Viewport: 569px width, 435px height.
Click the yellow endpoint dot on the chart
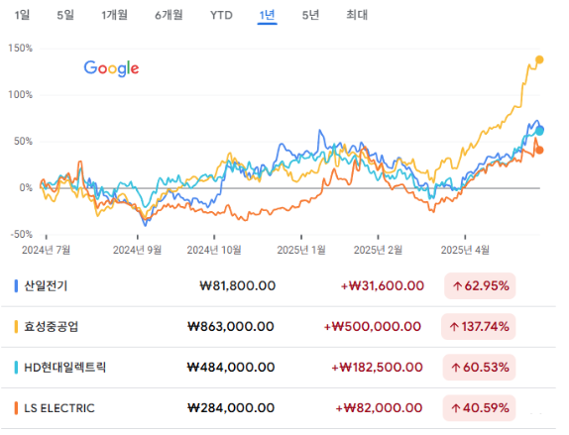[x=539, y=59]
